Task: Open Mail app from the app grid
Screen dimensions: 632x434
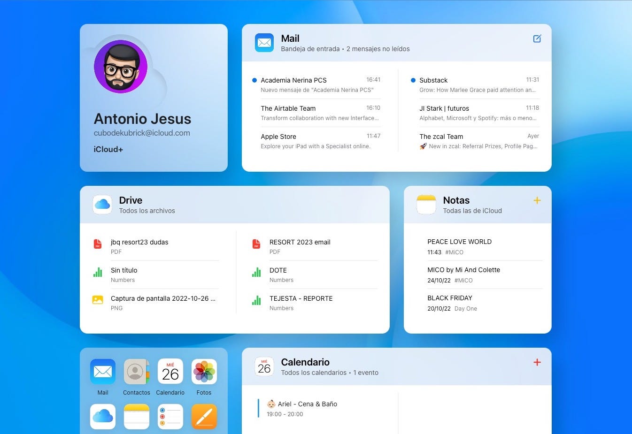Action: [103, 372]
